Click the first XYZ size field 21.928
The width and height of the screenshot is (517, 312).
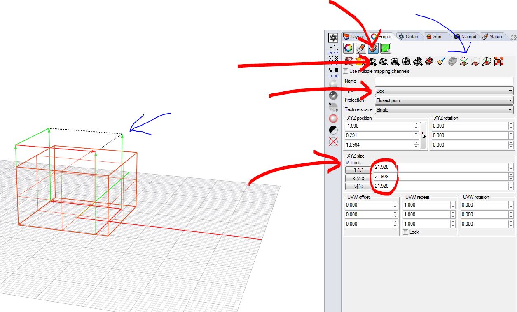point(441,167)
